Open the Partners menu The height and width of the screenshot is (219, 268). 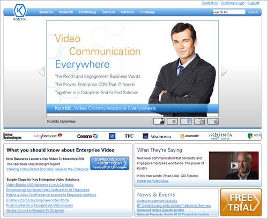pyautogui.click(x=128, y=12)
